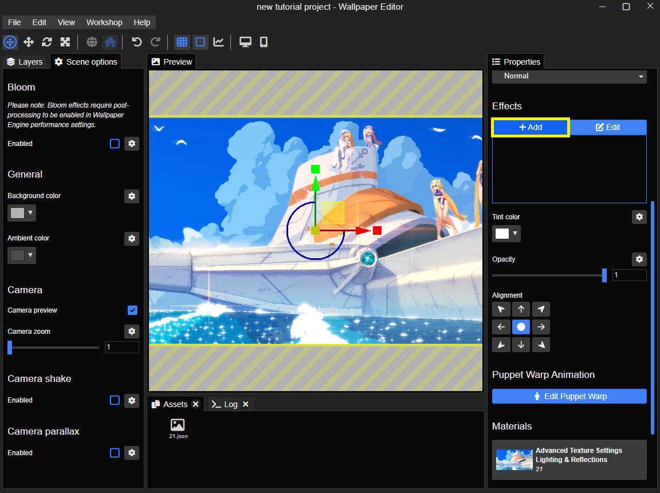
Task: Select the rotate tool icon
Action: click(47, 42)
